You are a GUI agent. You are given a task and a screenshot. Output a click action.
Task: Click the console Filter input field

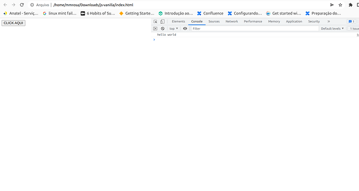(255, 29)
